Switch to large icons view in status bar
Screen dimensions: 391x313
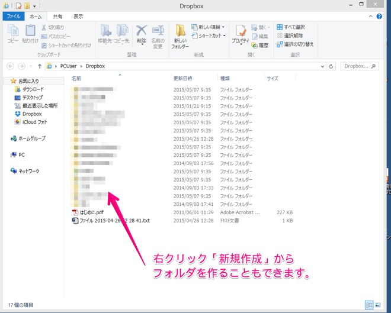point(377,305)
